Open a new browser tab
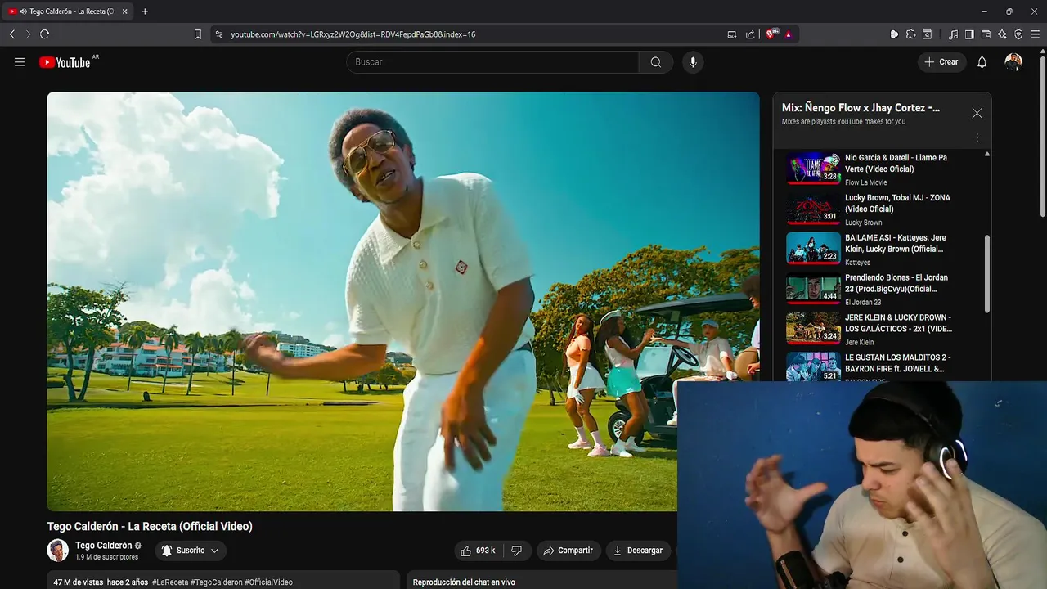The height and width of the screenshot is (589, 1047). click(145, 11)
